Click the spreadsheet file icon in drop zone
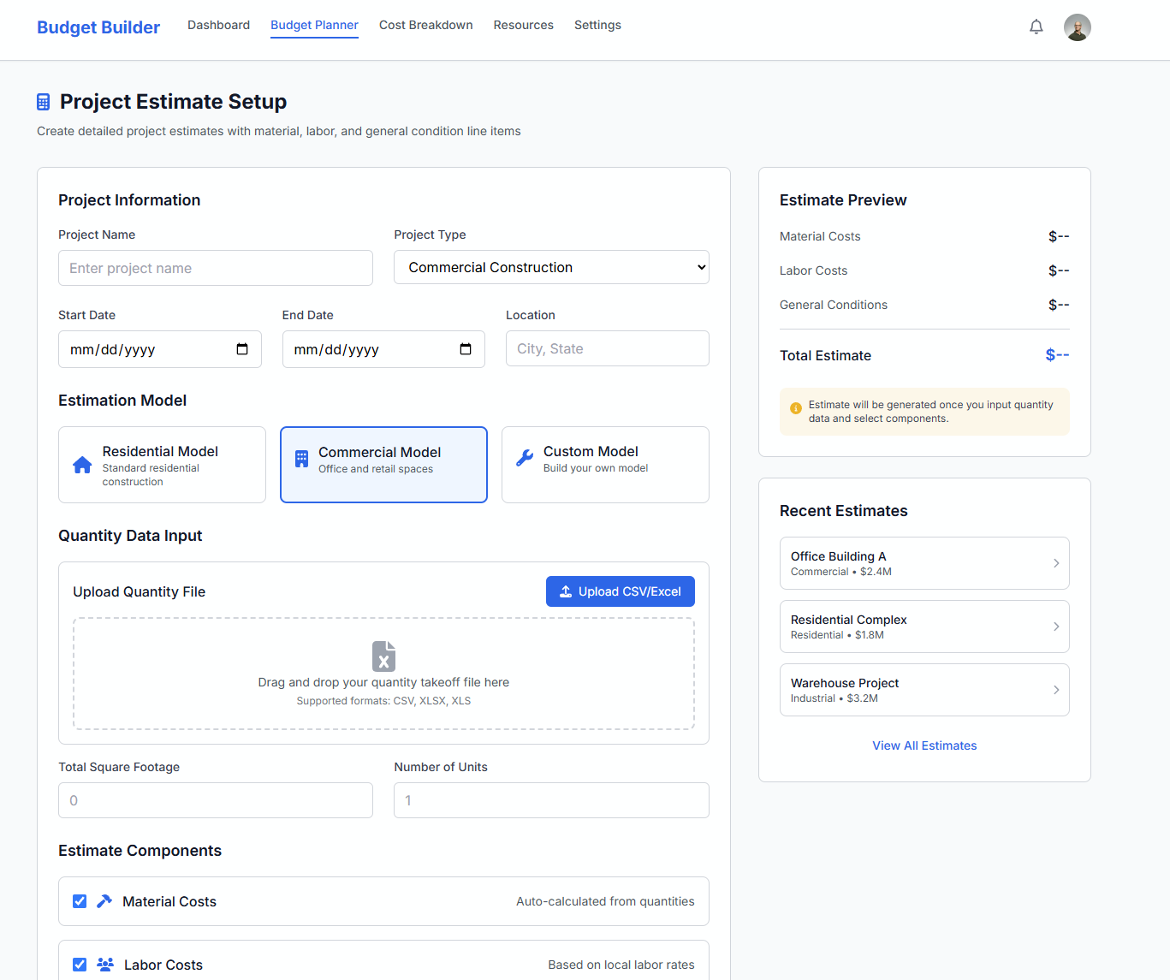 point(383,656)
